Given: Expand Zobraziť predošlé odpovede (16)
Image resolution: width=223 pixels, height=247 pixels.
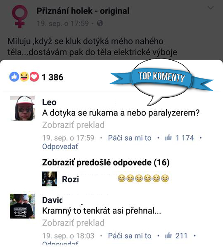Looking at the screenshot, I should click(106, 162).
